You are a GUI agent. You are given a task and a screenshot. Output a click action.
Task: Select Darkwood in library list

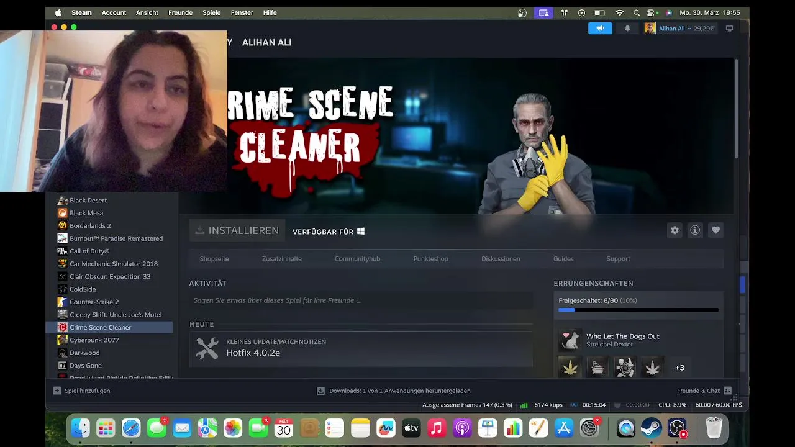[84, 353]
